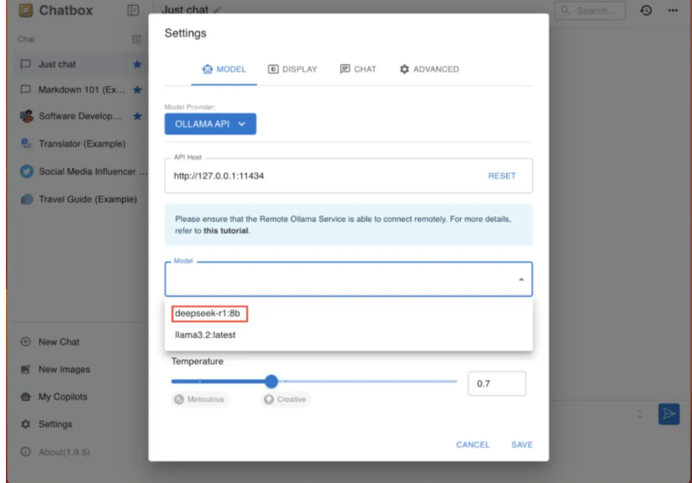
Task: Open the three-dots more menu
Action: click(673, 10)
